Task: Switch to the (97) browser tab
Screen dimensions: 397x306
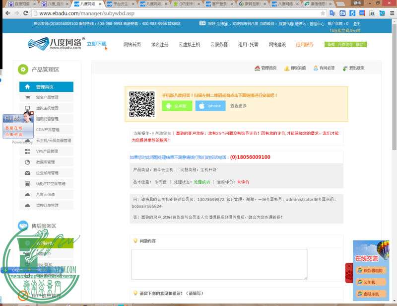Action: (x=187, y=4)
